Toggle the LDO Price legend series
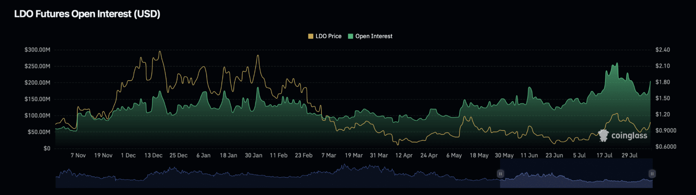The height and width of the screenshot is (195, 696). [x=325, y=36]
